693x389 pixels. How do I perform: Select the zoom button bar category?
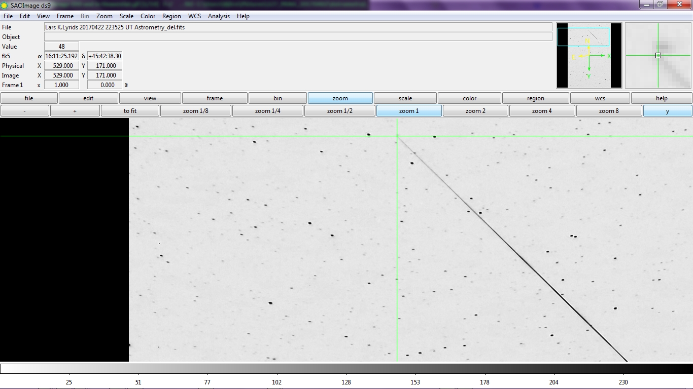[x=340, y=98]
